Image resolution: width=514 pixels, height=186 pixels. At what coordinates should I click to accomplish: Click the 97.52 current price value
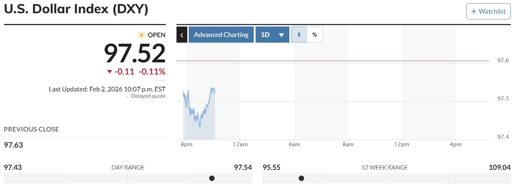point(135,54)
